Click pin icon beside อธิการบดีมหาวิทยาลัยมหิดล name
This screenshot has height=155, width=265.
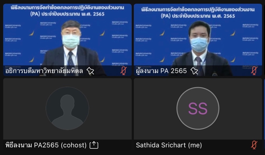tap(90, 71)
